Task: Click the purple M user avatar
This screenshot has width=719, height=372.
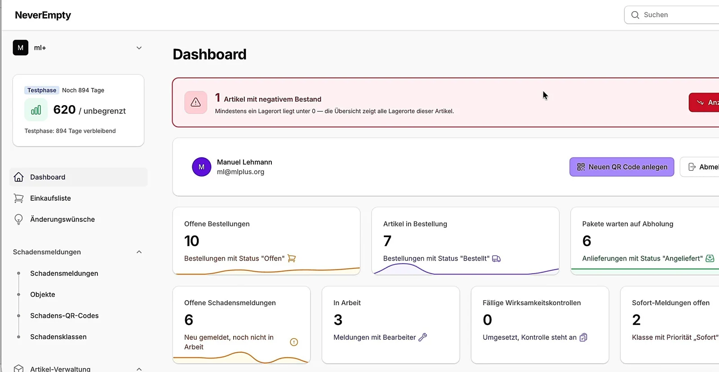Action: pyautogui.click(x=201, y=167)
